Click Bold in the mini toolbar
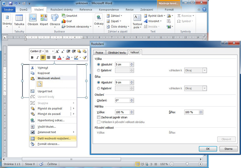 click(x=32, y=57)
